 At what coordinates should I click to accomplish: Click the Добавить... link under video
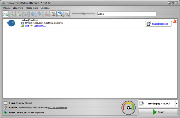click(x=40, y=26)
